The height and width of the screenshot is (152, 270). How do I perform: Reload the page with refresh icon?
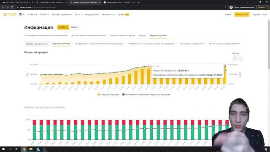tap(12, 8)
